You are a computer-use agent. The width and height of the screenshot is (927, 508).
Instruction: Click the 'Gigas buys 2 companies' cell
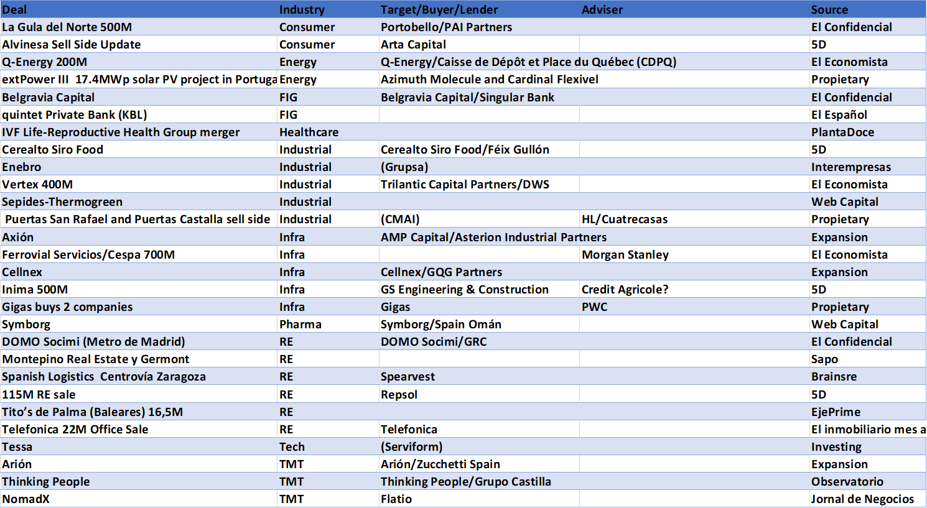[139, 307]
